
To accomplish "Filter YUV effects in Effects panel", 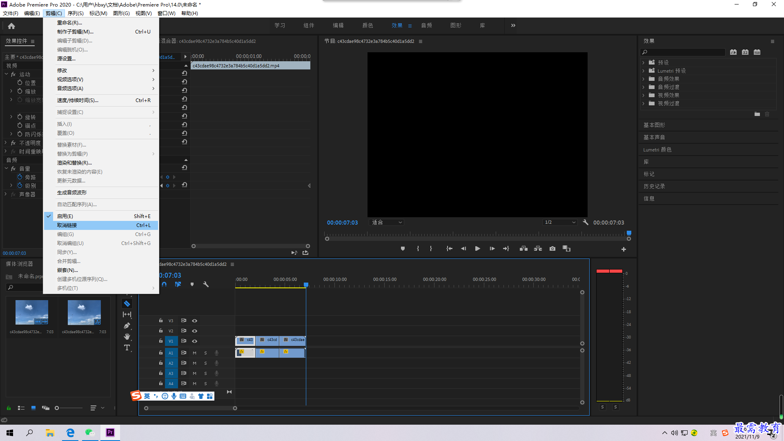I will click(757, 52).
